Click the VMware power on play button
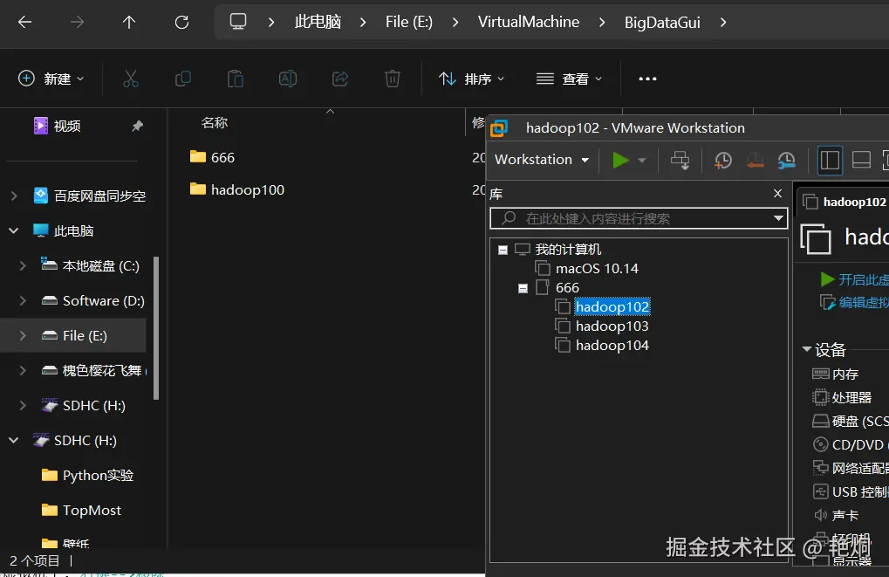The image size is (889, 577). (621, 160)
